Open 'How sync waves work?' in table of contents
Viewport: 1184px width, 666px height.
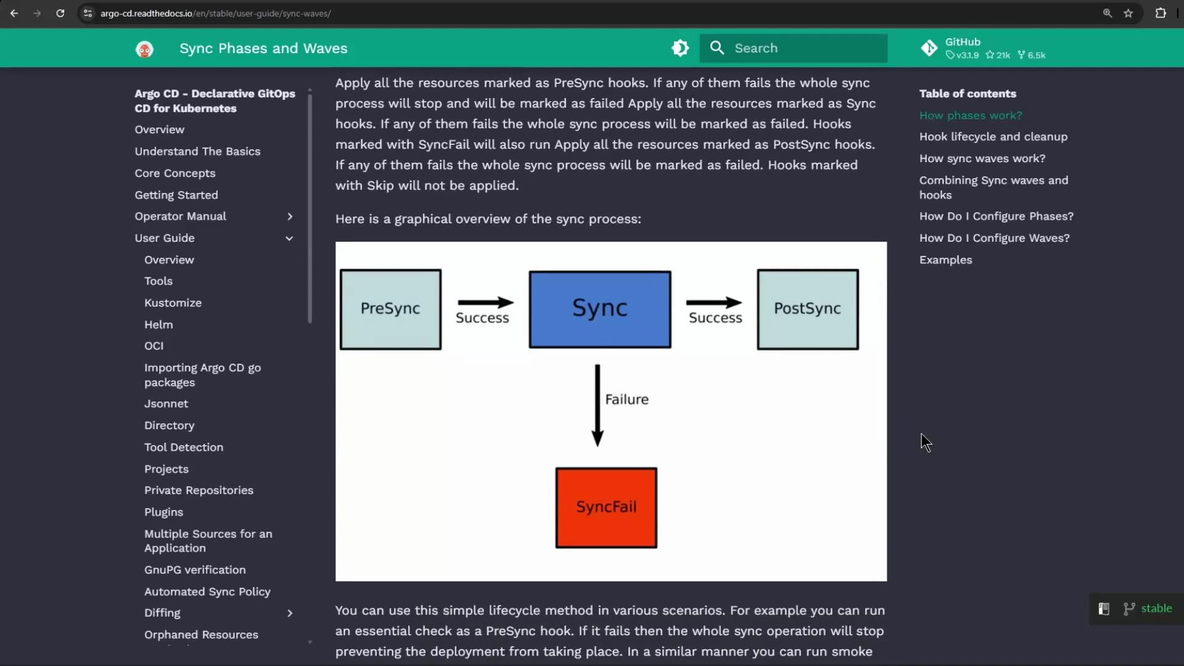point(982,158)
